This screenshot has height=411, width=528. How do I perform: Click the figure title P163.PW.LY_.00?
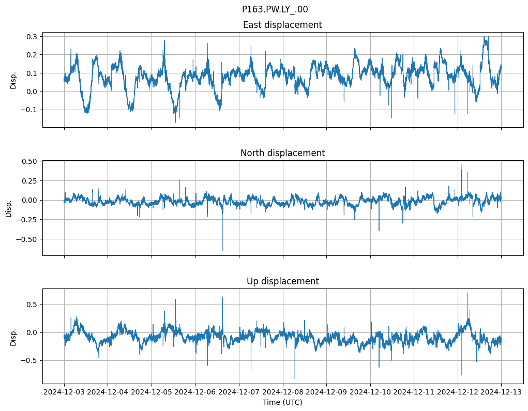coord(275,9)
